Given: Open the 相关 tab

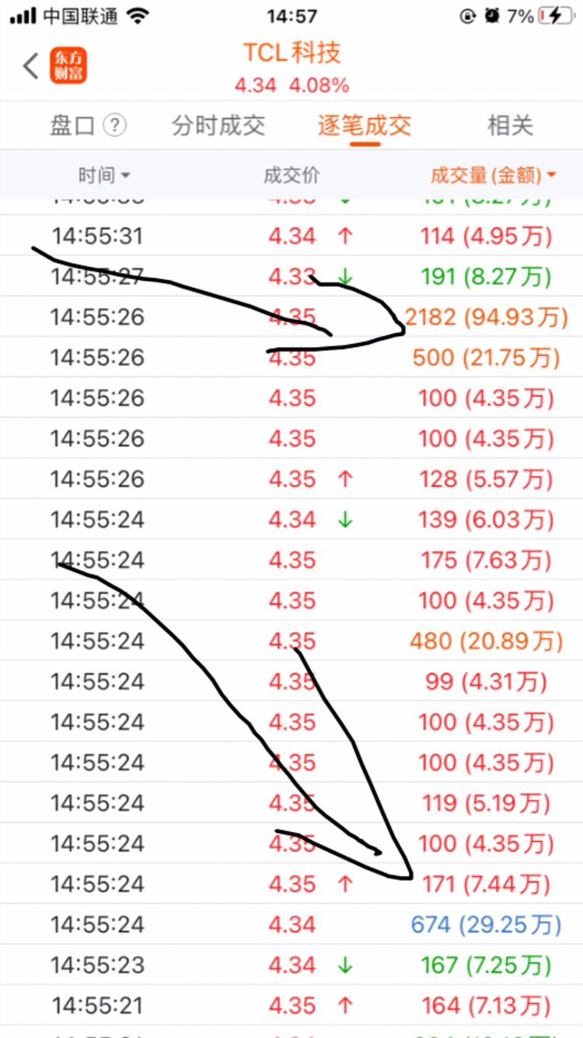Looking at the screenshot, I should click(510, 124).
